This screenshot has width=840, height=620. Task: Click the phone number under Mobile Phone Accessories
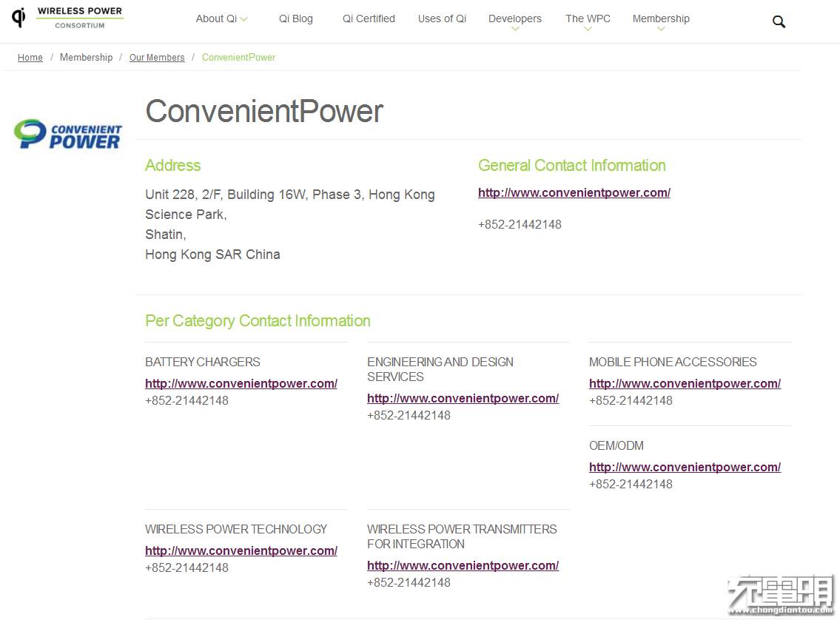click(x=631, y=400)
